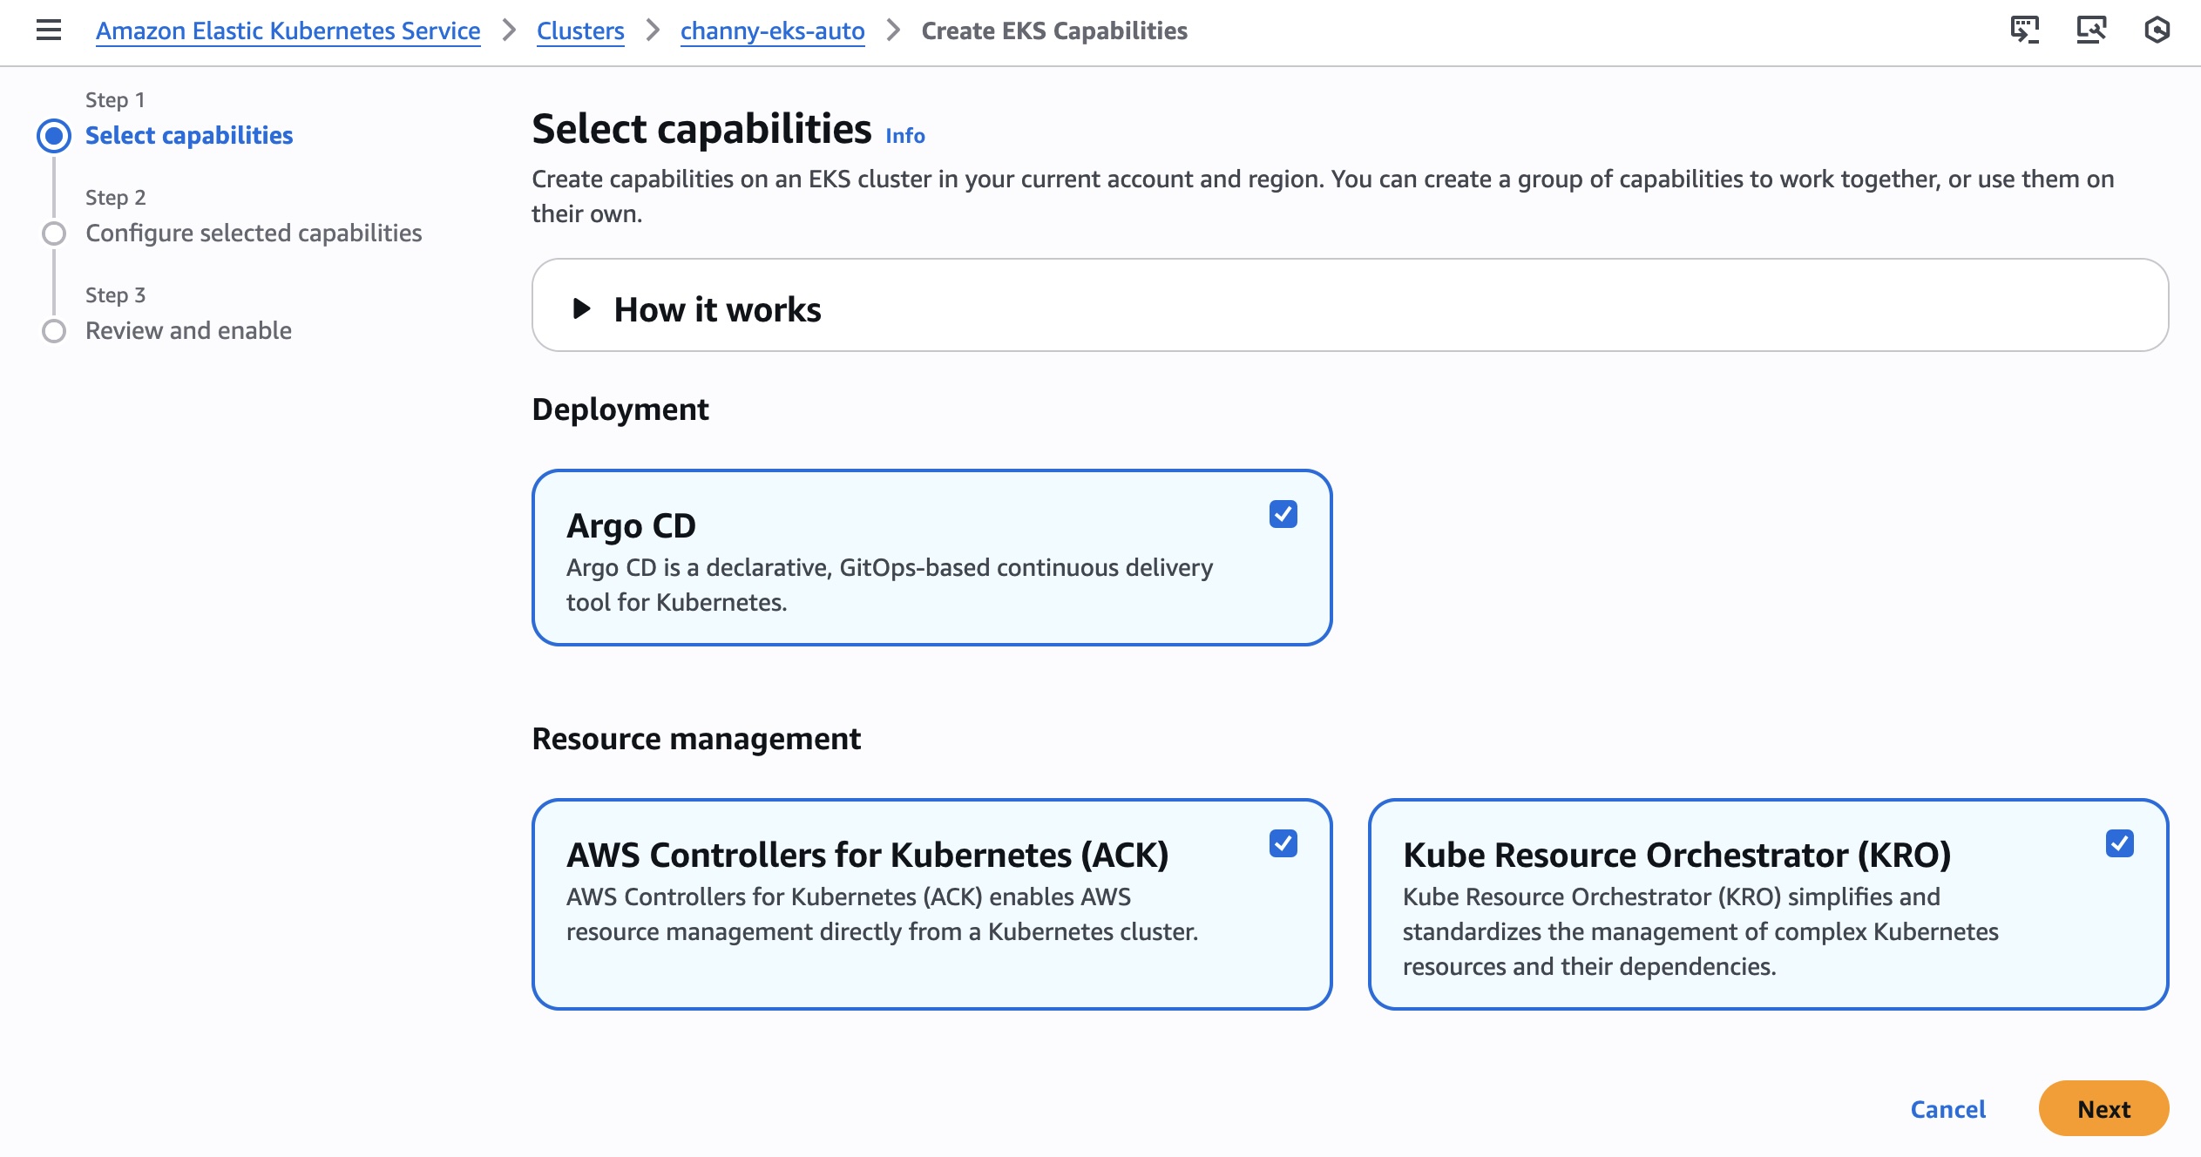Screen dimensions: 2201x1157
Task: Go to Configure selected capabilities step
Action: pos(253,233)
